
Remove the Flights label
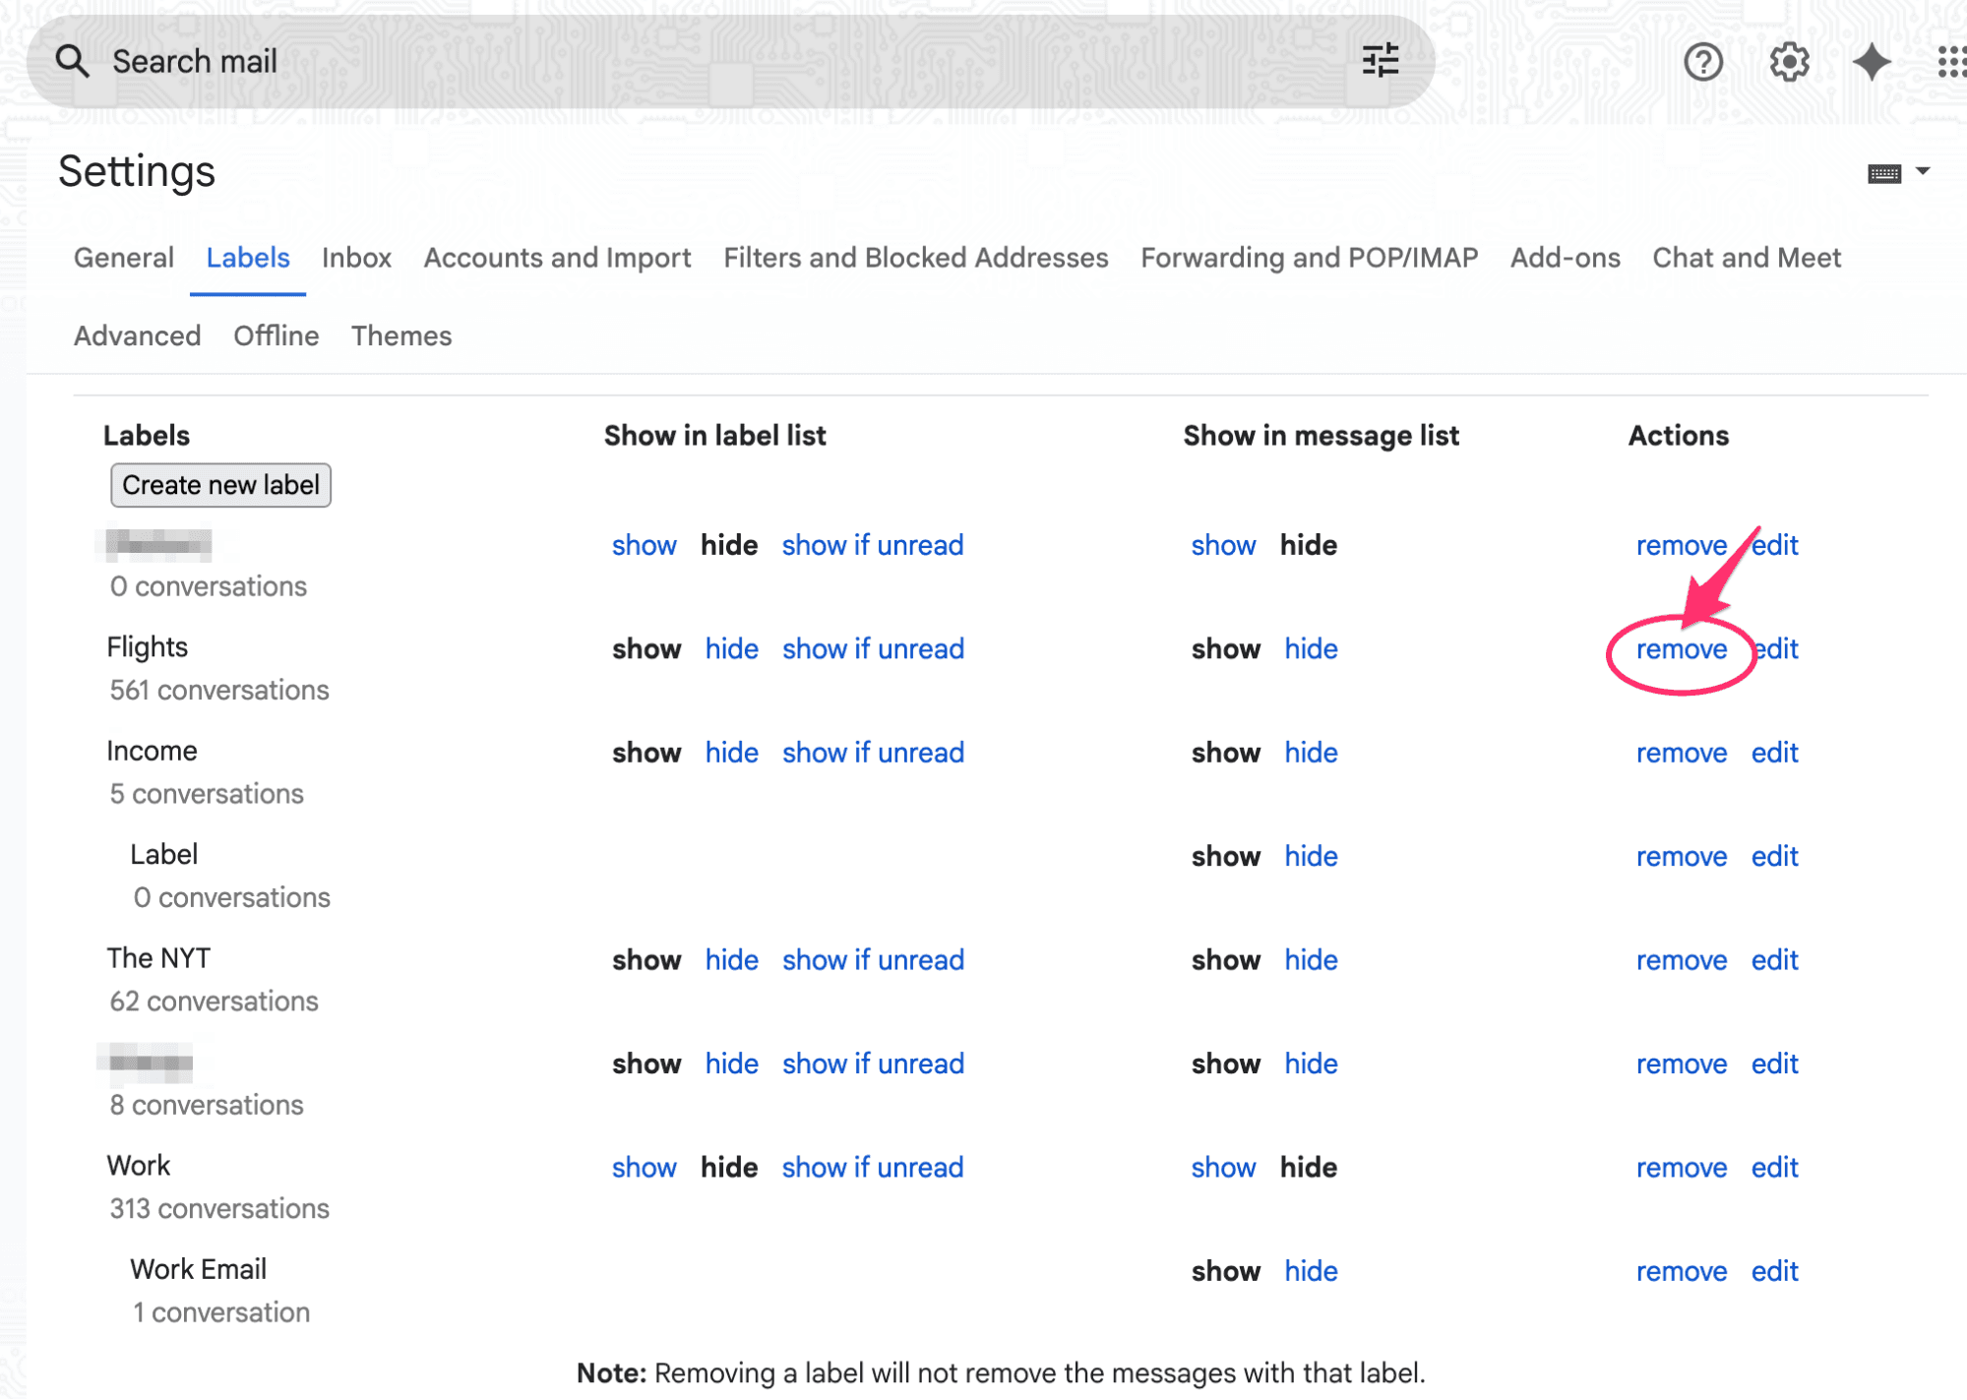click(x=1681, y=648)
